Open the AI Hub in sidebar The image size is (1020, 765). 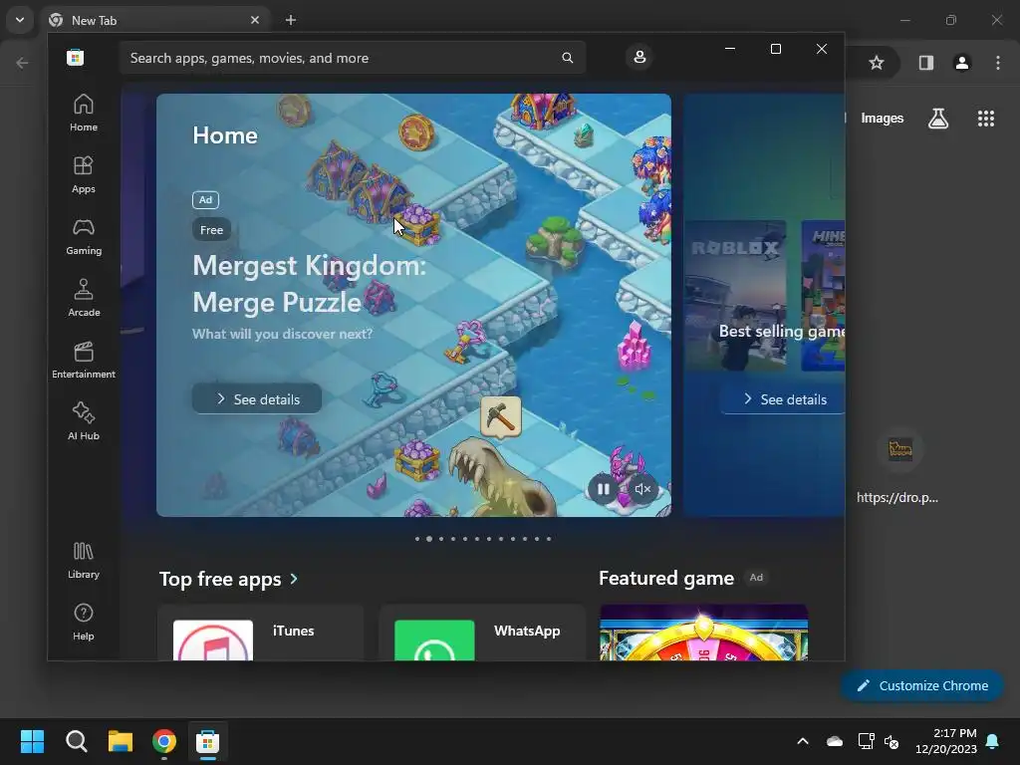point(84,422)
